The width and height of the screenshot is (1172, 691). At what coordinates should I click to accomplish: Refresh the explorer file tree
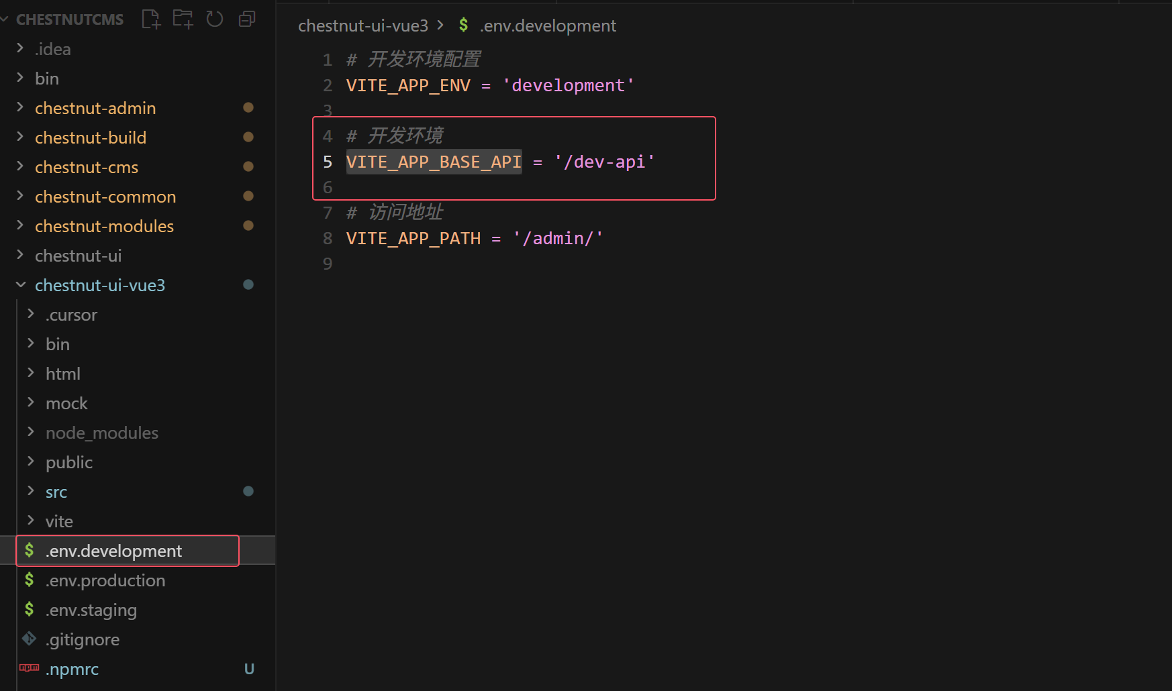(215, 19)
